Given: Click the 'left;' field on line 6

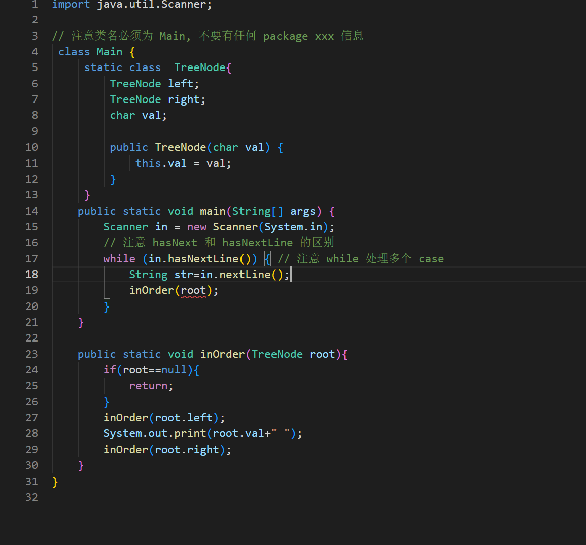Looking at the screenshot, I should click(184, 84).
